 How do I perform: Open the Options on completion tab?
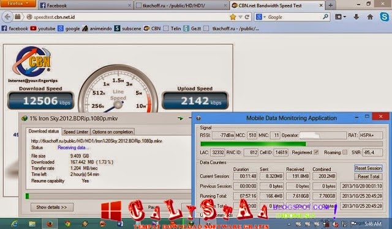pyautogui.click(x=112, y=131)
